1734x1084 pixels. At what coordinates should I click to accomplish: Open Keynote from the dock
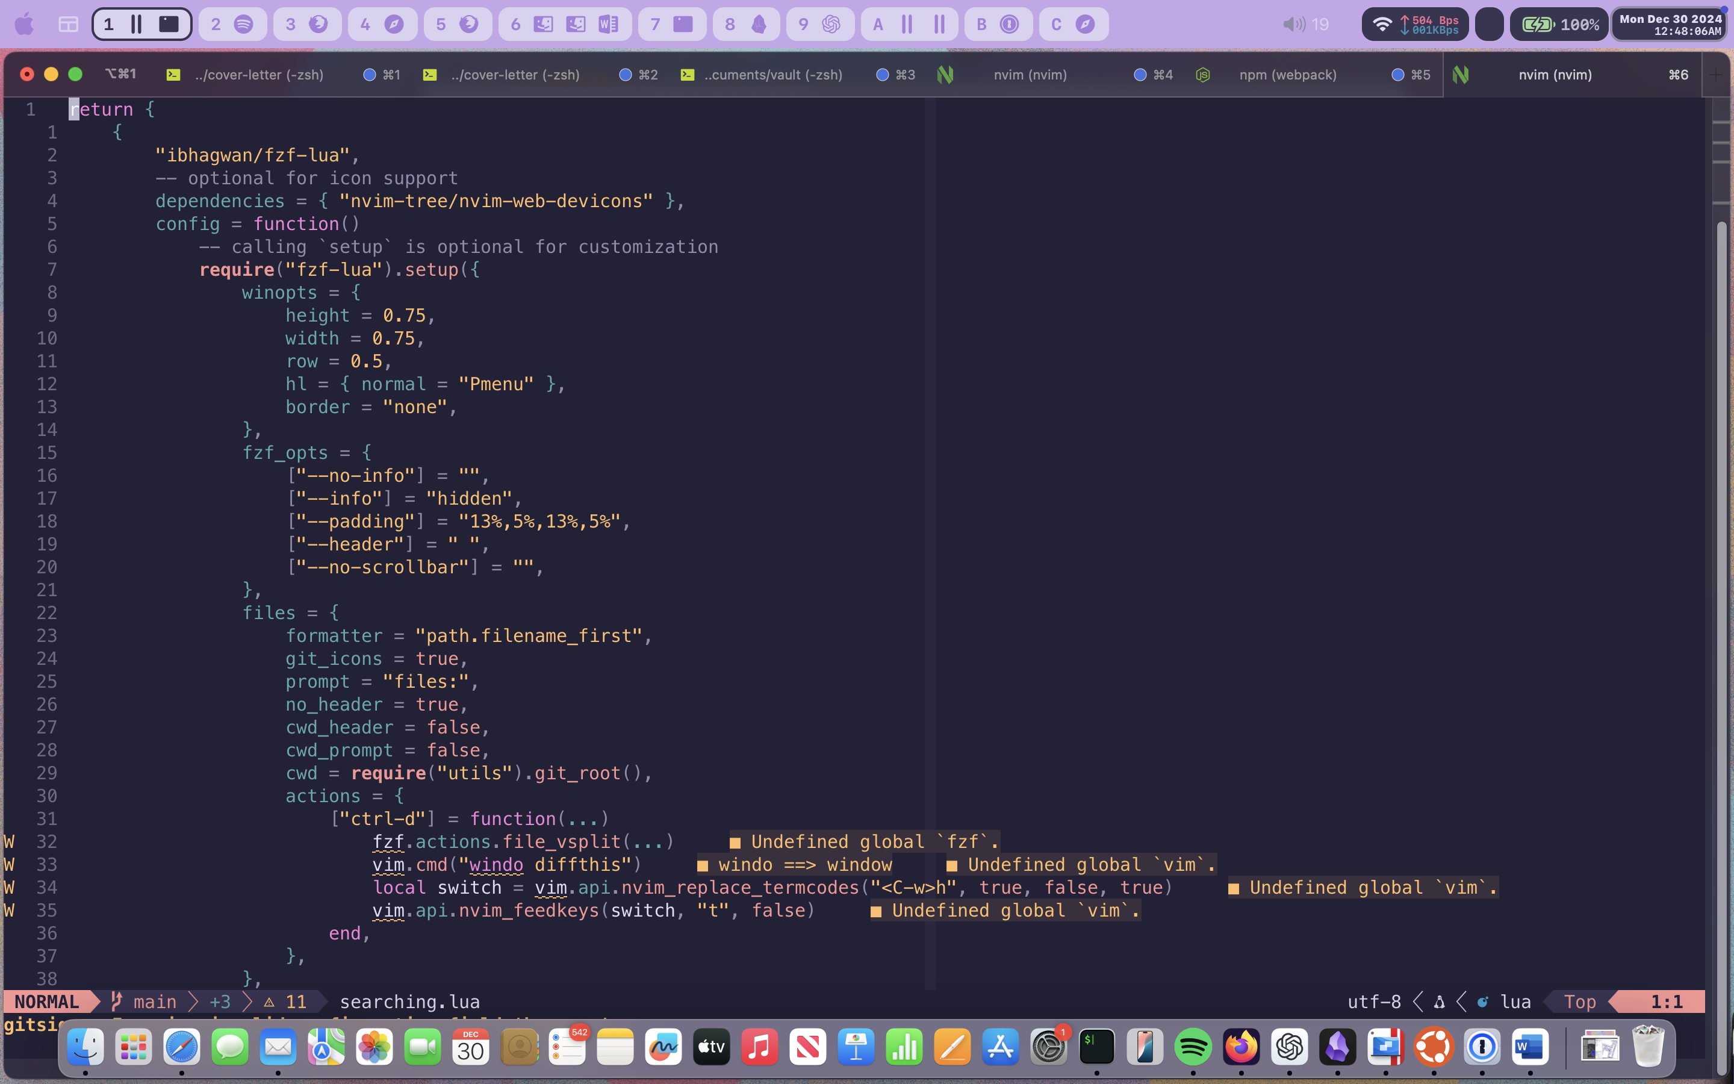856,1047
